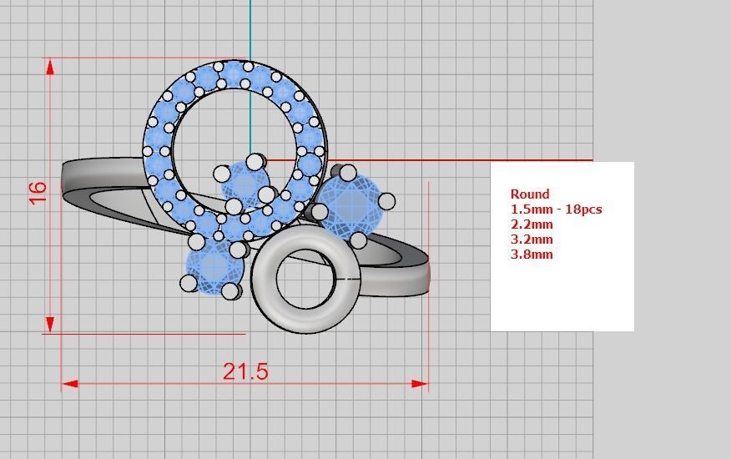Image resolution: width=731 pixels, height=459 pixels.
Task: Select the '3.8mm' stone size line
Action: [x=532, y=255]
